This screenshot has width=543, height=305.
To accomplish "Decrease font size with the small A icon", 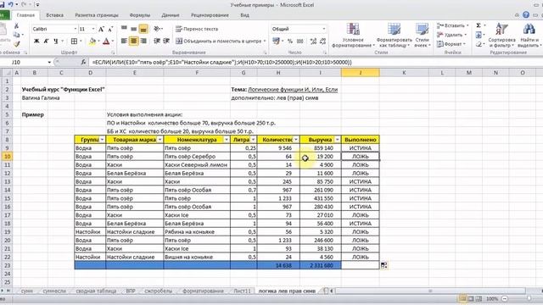I will pos(110,29).
